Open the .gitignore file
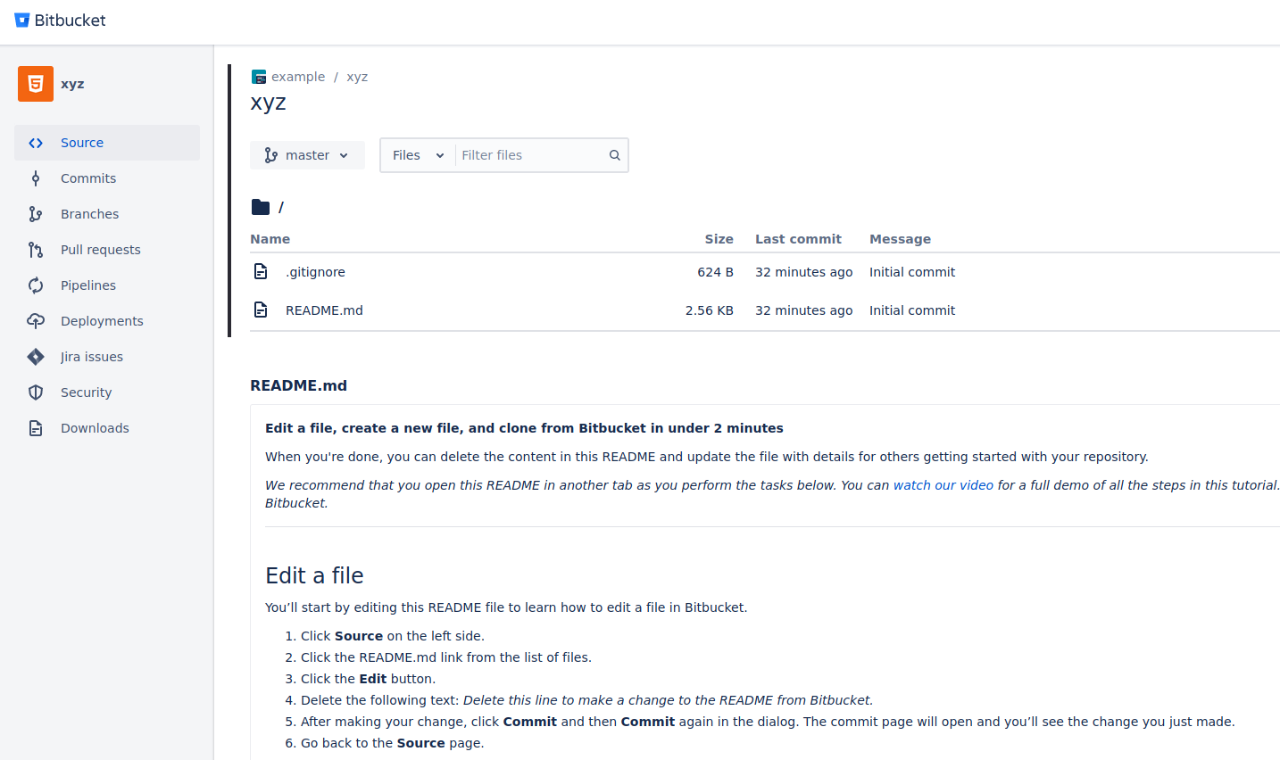The image size is (1280, 760). coord(315,272)
